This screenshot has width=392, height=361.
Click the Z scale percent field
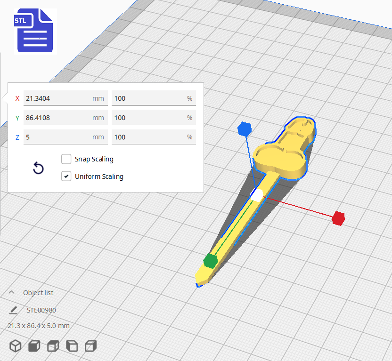tap(148, 137)
